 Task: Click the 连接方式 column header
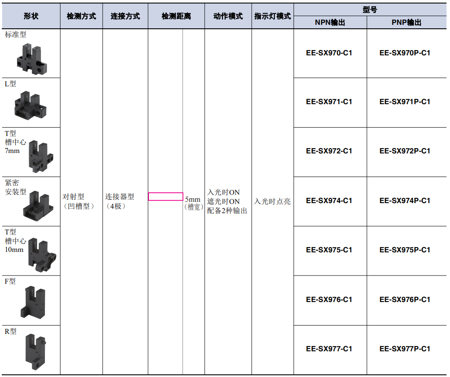pos(125,16)
